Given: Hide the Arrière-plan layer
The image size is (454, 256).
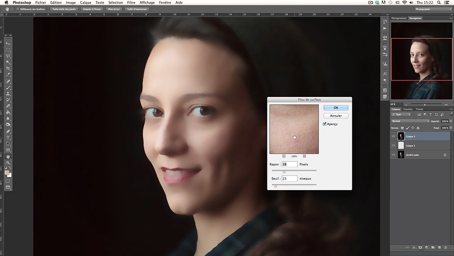Looking at the screenshot, I should click(393, 155).
